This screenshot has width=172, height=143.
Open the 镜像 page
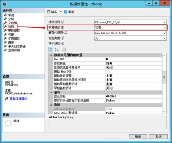pyautogui.click(x=11, y=42)
